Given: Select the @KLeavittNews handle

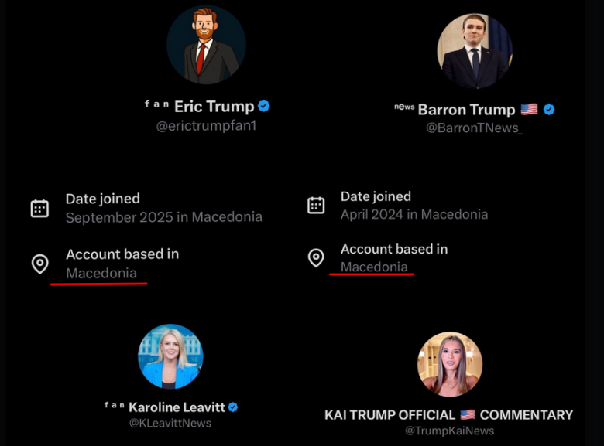Looking at the screenshot, I should click(170, 423).
